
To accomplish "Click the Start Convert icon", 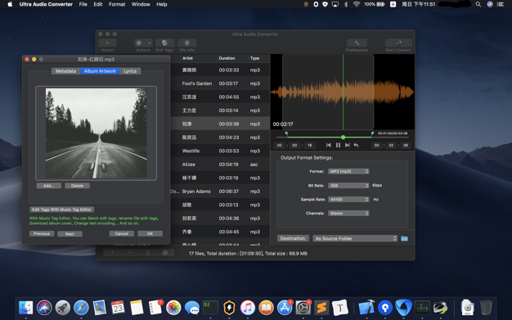I will click(x=398, y=43).
